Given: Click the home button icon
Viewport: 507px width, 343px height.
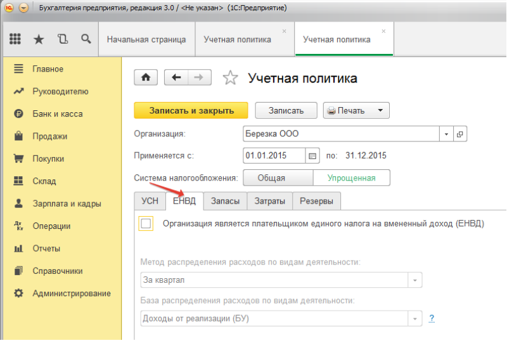Looking at the screenshot, I should point(146,77).
